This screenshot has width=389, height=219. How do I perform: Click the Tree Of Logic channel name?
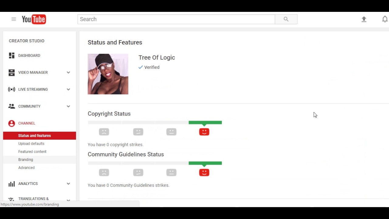[x=157, y=57]
